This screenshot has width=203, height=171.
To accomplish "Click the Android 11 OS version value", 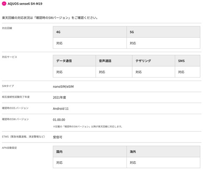I will click(61, 109).
